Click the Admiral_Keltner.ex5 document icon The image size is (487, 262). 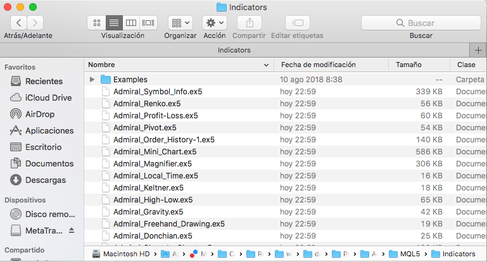pos(106,188)
